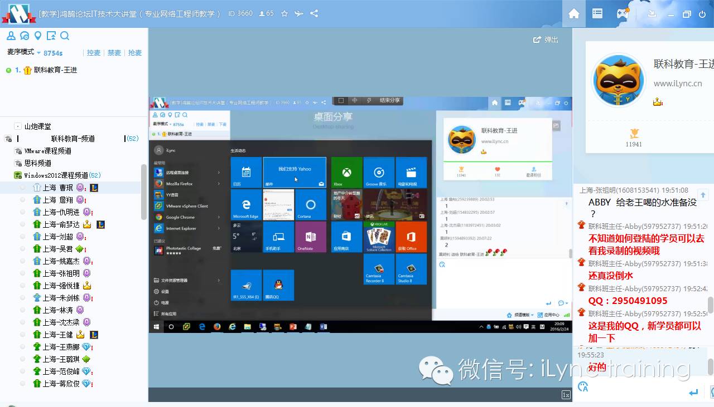Click the location pin icon in the left toolbar

click(x=38, y=36)
